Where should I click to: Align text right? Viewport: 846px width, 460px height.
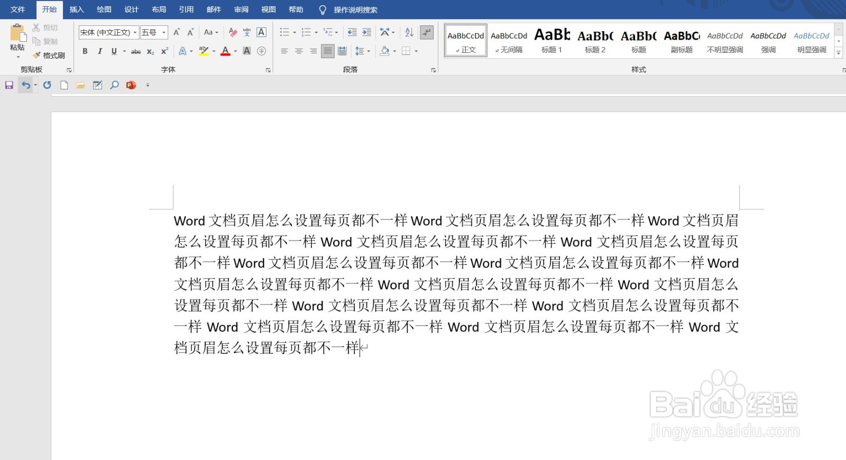click(x=314, y=51)
